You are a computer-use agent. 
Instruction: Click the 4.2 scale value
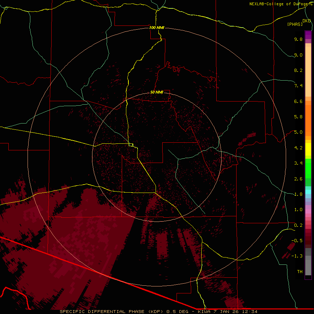[298, 148]
